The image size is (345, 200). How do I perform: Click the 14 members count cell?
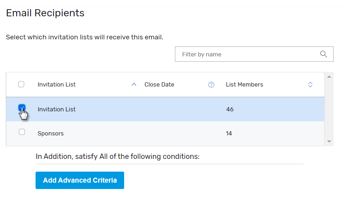(229, 134)
